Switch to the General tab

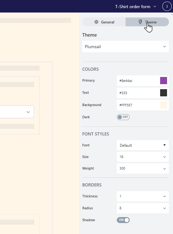104,22
